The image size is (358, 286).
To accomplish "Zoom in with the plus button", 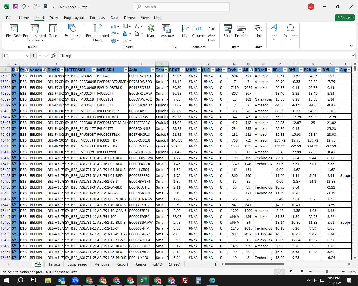I will tap(343, 272).
